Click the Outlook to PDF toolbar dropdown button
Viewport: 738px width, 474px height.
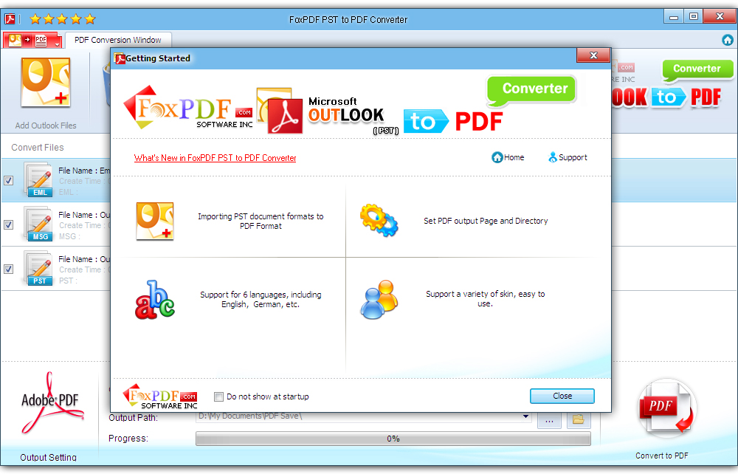(33, 41)
